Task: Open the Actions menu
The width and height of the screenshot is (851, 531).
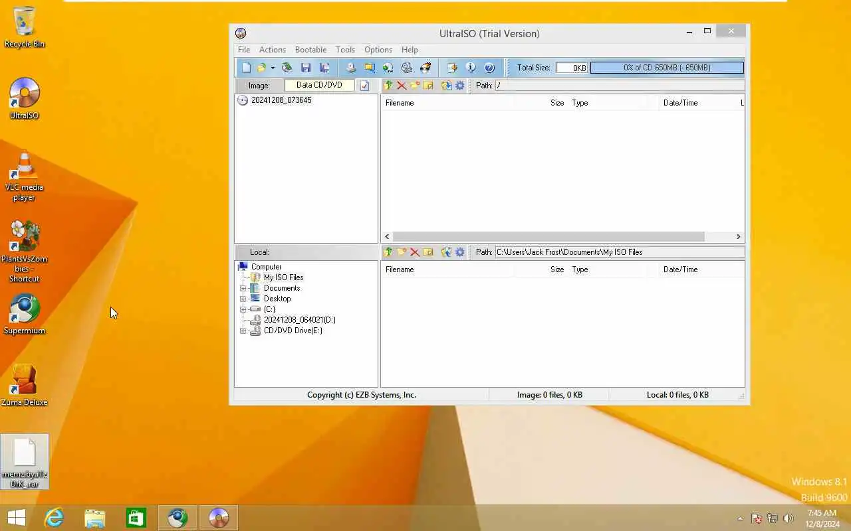Action: click(273, 50)
